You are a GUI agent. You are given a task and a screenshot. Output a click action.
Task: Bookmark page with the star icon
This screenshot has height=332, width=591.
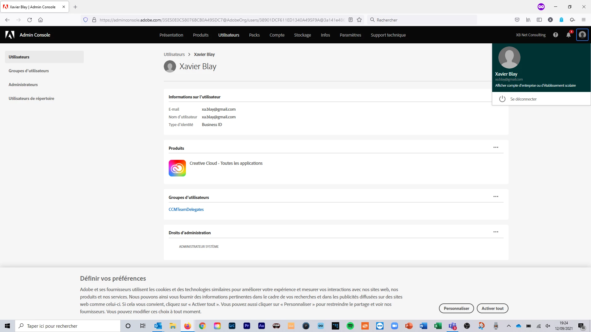point(359,20)
